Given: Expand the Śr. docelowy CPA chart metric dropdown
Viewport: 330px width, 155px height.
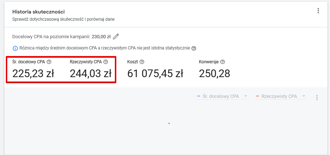Looking at the screenshot, I should [221, 96].
